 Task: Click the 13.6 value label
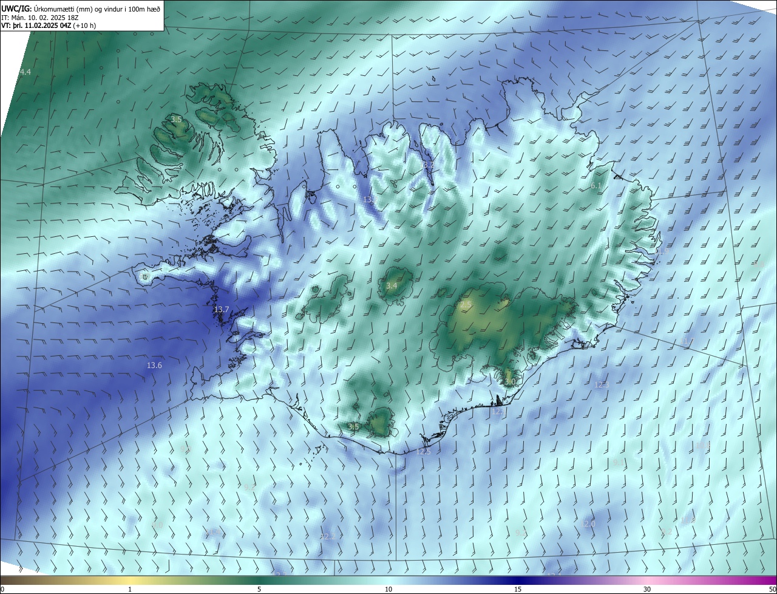coord(154,366)
